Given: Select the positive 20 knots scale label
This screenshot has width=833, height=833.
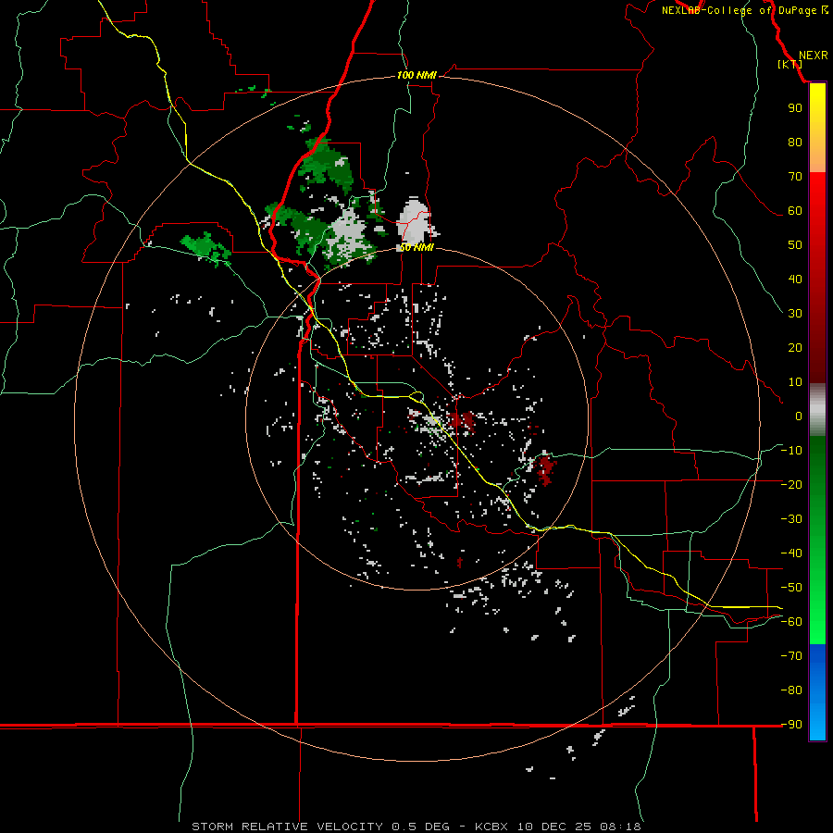Looking at the screenshot, I should pyautogui.click(x=795, y=347).
